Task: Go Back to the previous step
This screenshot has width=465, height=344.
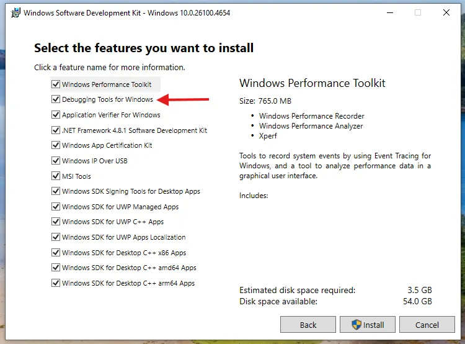Action: pyautogui.click(x=308, y=325)
